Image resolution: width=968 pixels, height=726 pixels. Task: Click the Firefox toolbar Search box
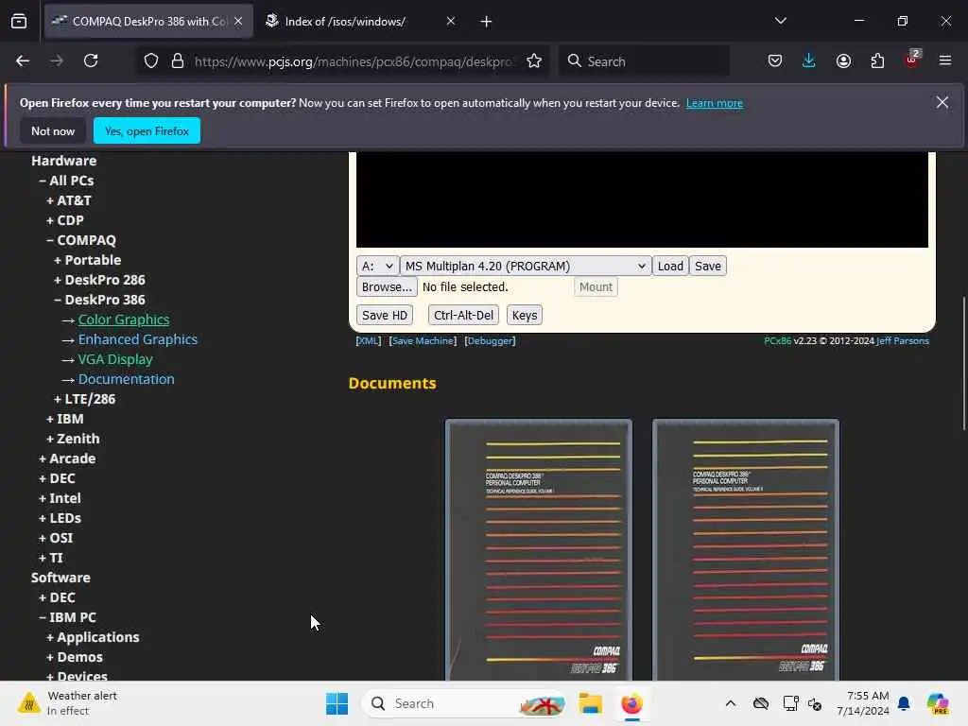644,61
